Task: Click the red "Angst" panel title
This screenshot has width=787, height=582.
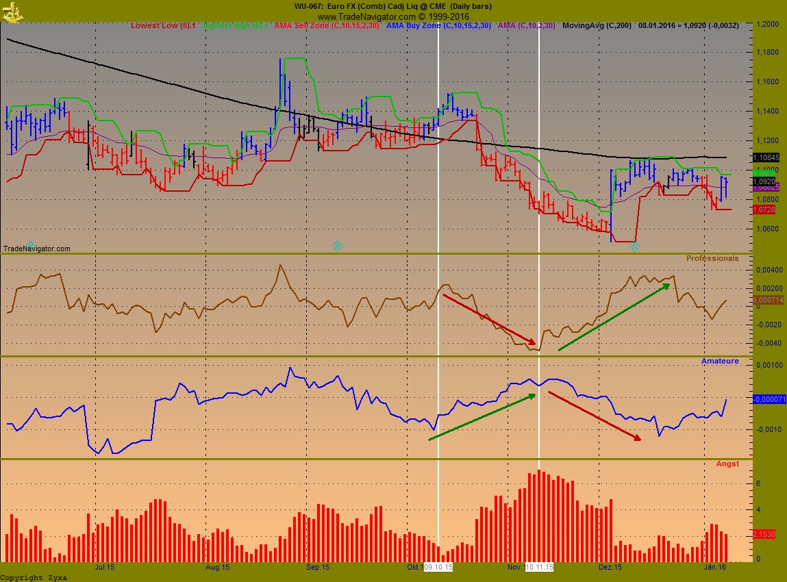Action: [x=727, y=464]
